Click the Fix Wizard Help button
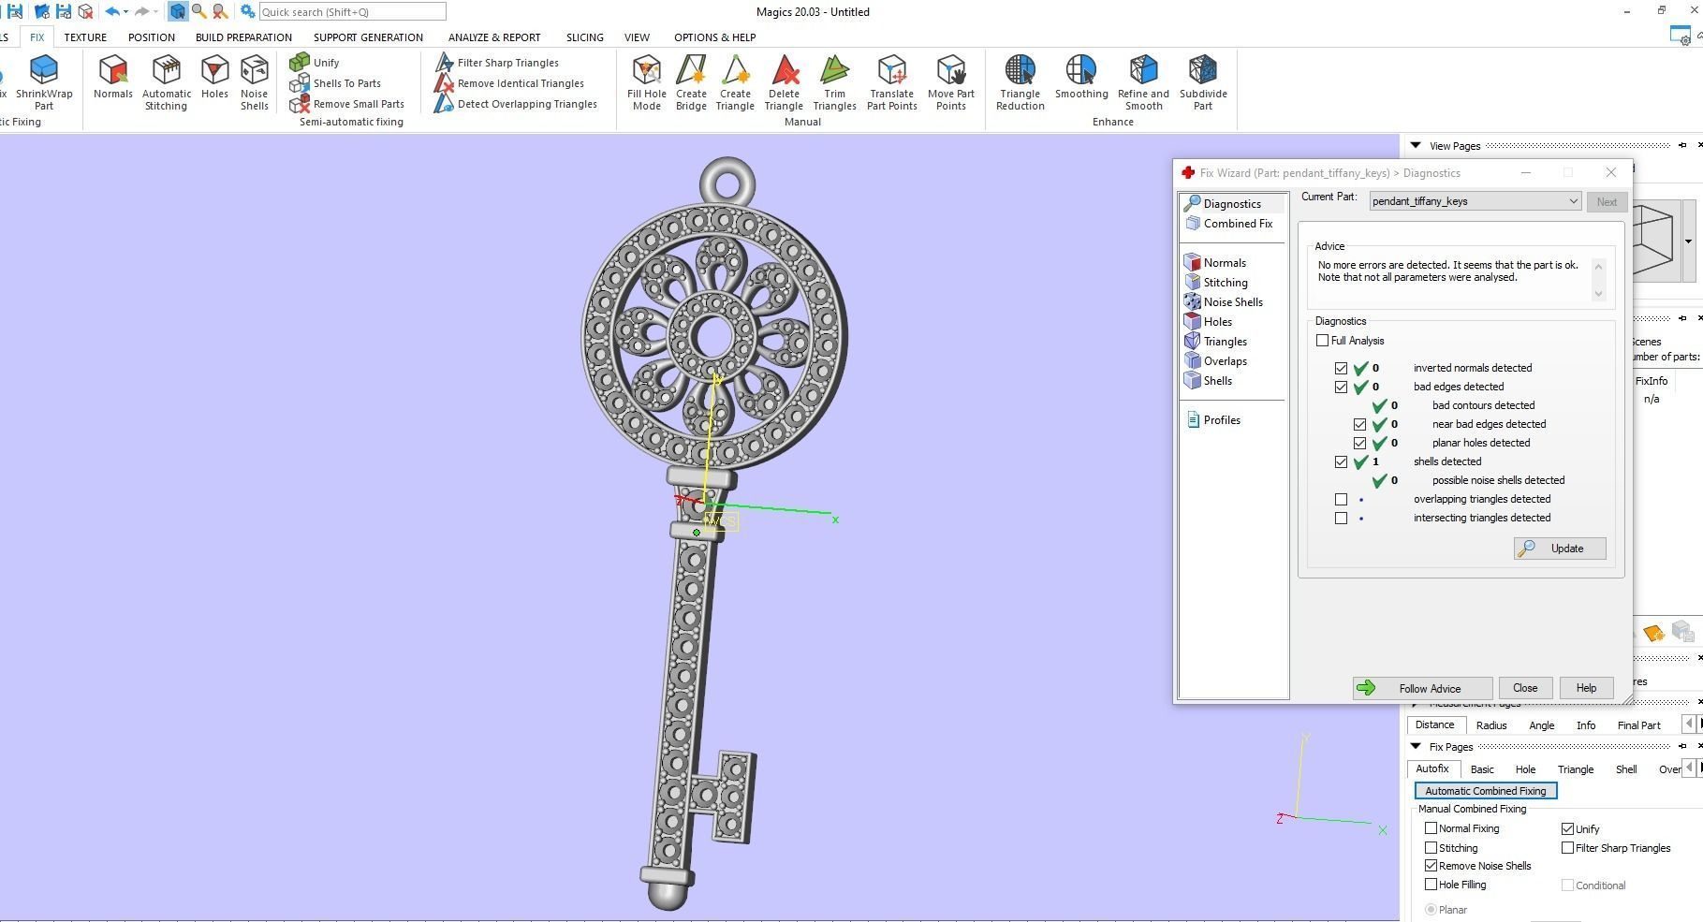 (1586, 688)
